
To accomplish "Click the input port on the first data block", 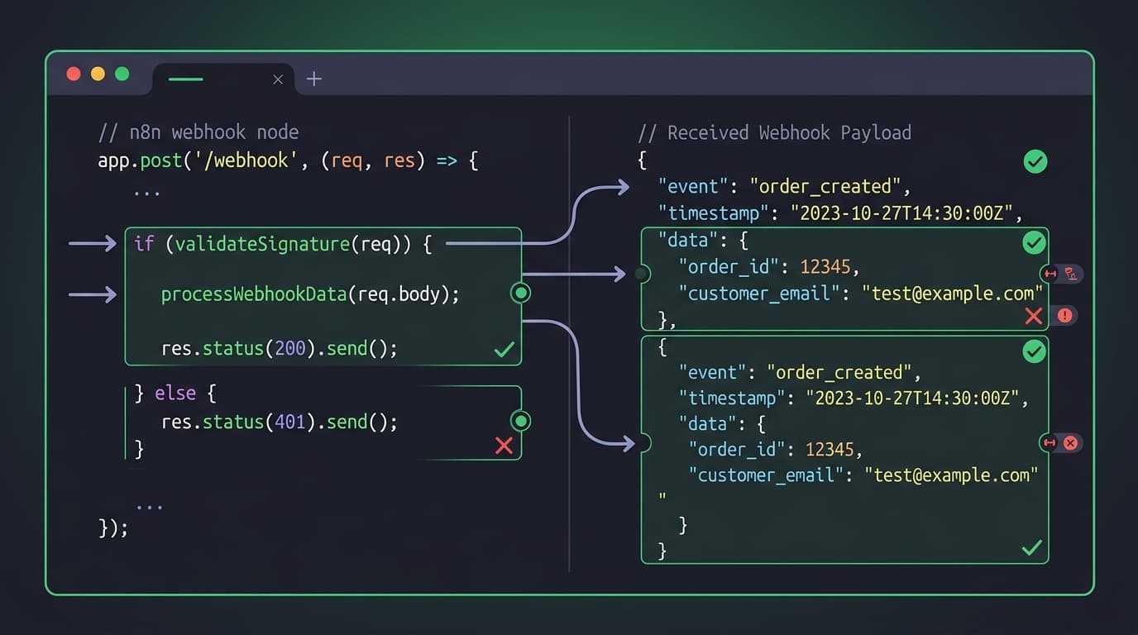I will tap(642, 274).
